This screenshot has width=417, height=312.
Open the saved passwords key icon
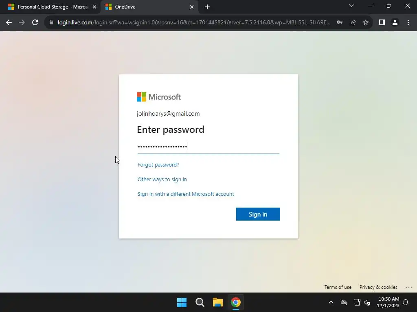point(340,23)
